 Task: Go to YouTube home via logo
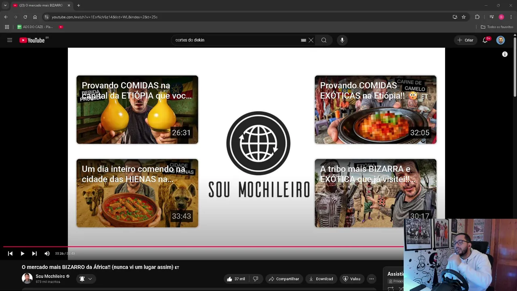pyautogui.click(x=32, y=40)
